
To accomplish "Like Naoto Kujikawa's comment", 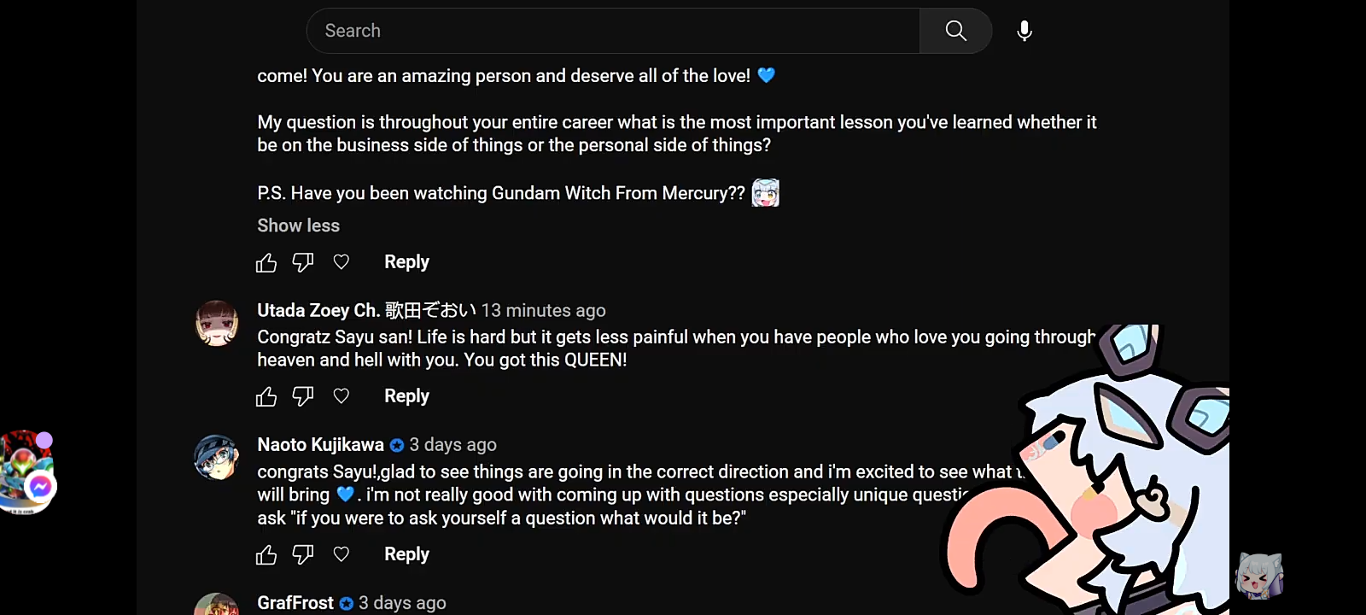I will tap(266, 555).
